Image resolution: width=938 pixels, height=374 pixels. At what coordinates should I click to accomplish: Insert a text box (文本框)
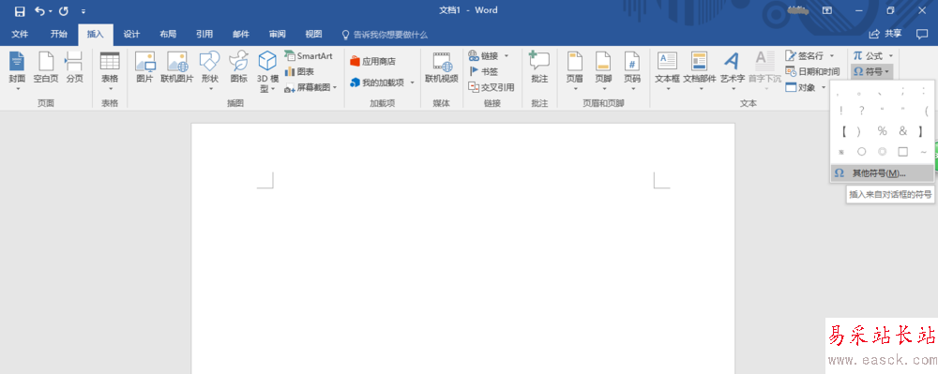coord(668,70)
